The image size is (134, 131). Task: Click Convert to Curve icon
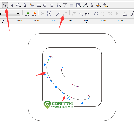click(65, 14)
